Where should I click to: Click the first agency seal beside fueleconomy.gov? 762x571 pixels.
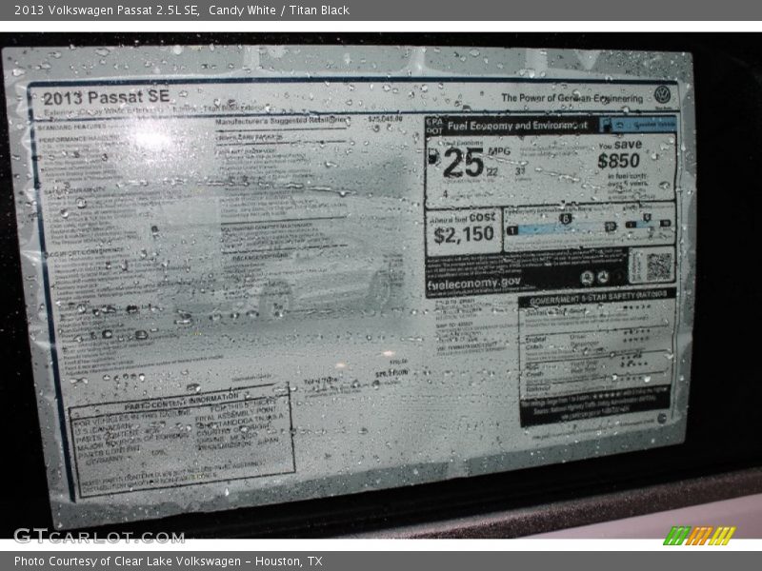(587, 278)
